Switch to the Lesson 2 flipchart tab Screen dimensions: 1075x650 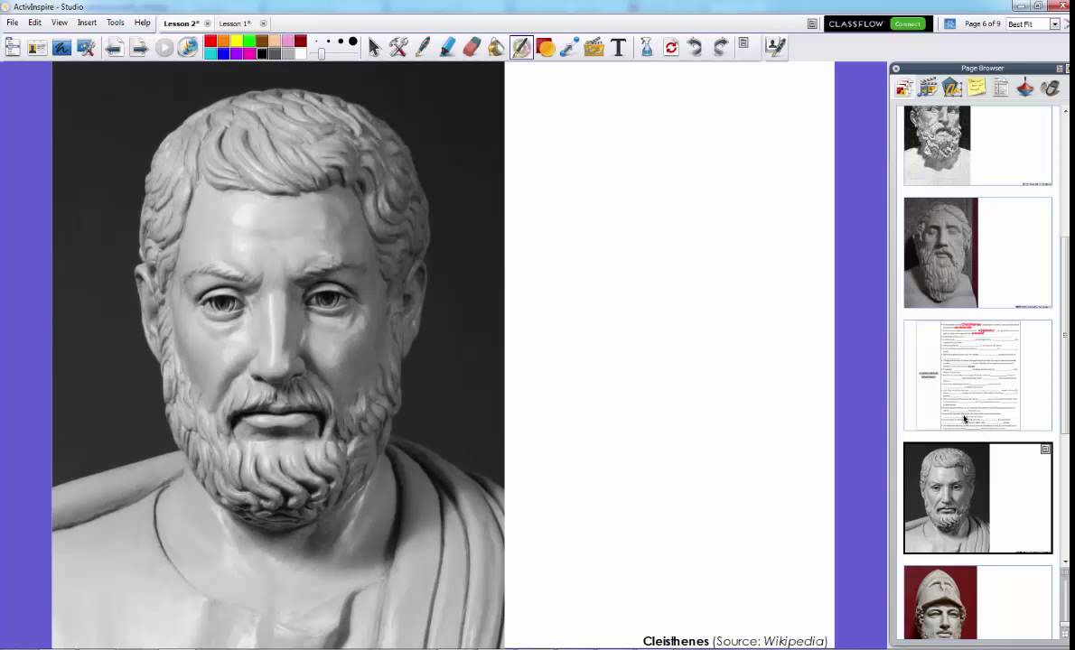181,23
